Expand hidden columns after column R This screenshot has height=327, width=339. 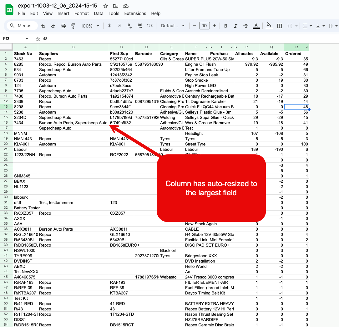point(307,47)
